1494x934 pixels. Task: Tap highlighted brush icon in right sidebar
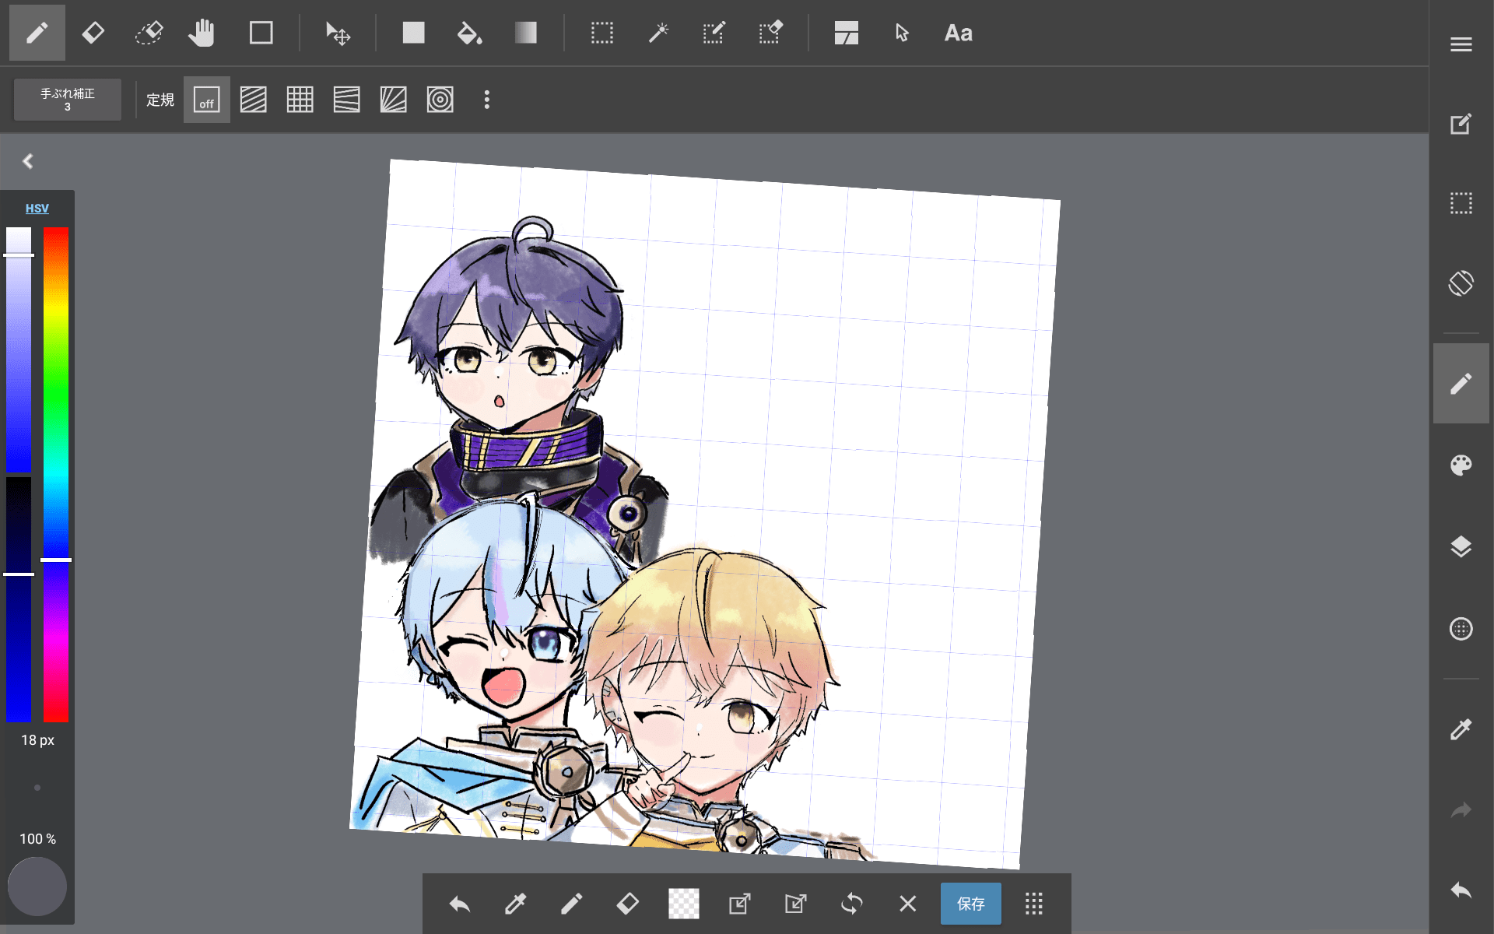[x=1461, y=384]
